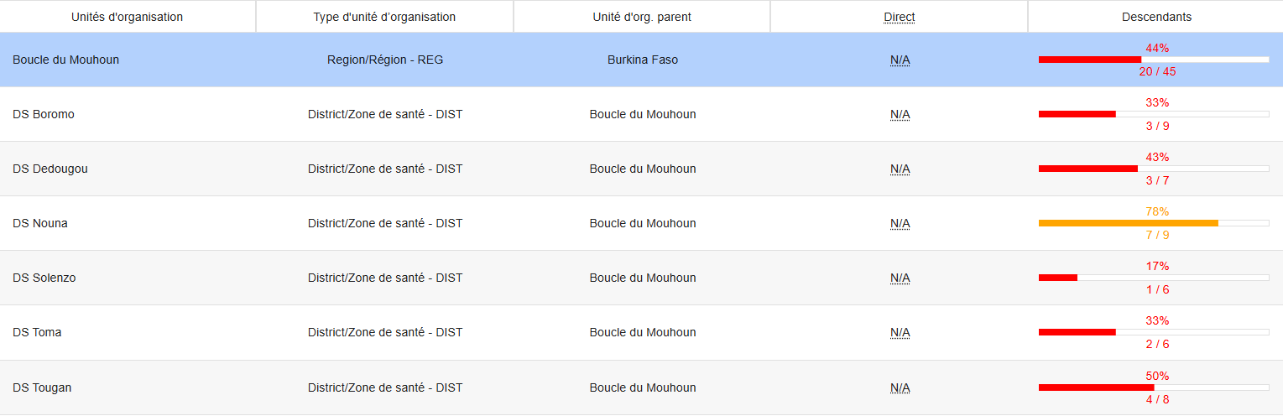This screenshot has height=416, width=1283.
Task: Select the DS Dedougou row name
Action: pyautogui.click(x=50, y=169)
